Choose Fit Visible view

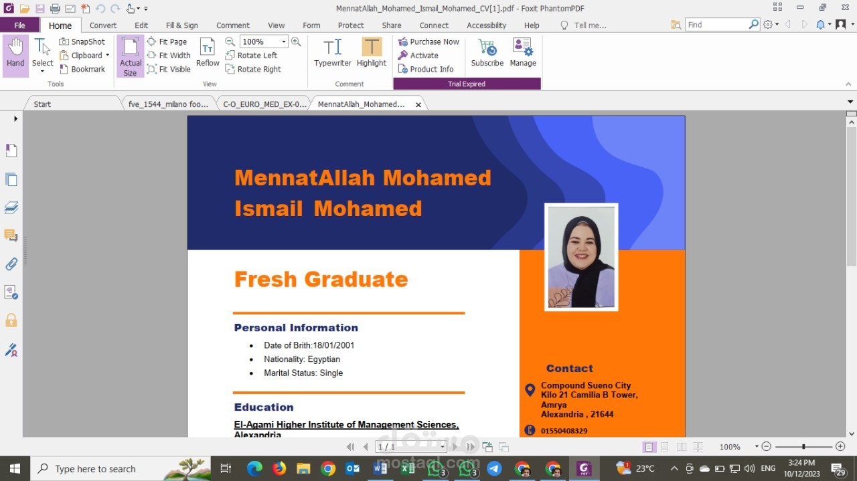169,69
